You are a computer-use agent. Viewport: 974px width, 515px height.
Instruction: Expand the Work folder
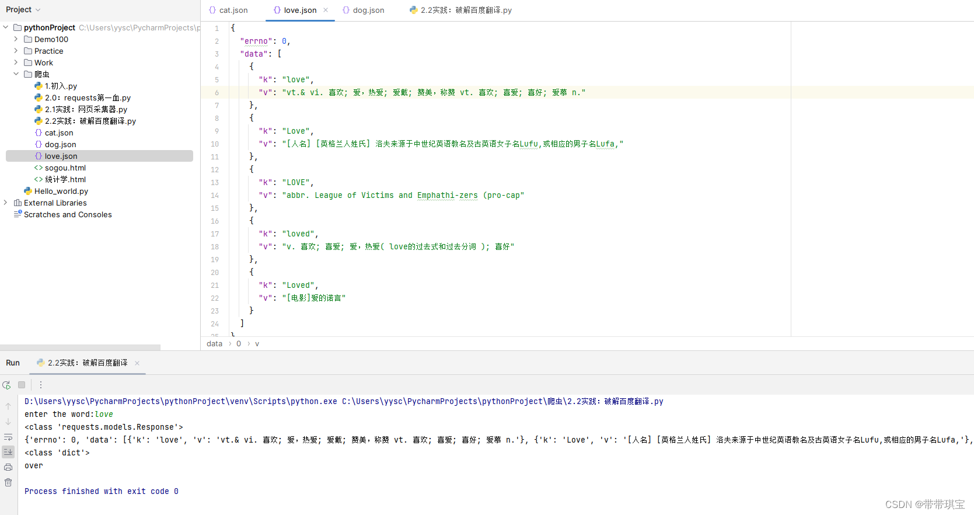point(16,62)
